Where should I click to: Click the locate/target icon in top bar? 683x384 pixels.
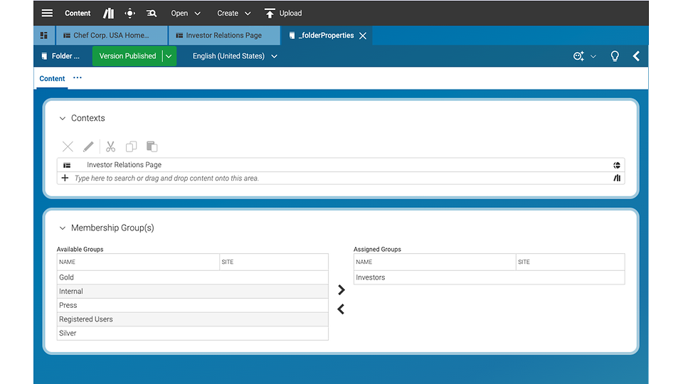(x=129, y=13)
